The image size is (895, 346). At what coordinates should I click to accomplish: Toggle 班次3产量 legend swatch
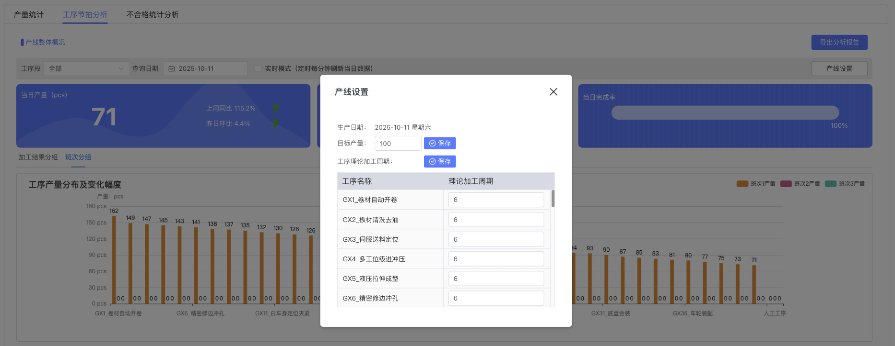(830, 184)
